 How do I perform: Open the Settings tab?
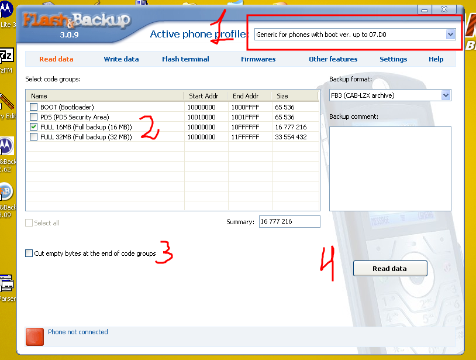click(x=393, y=59)
